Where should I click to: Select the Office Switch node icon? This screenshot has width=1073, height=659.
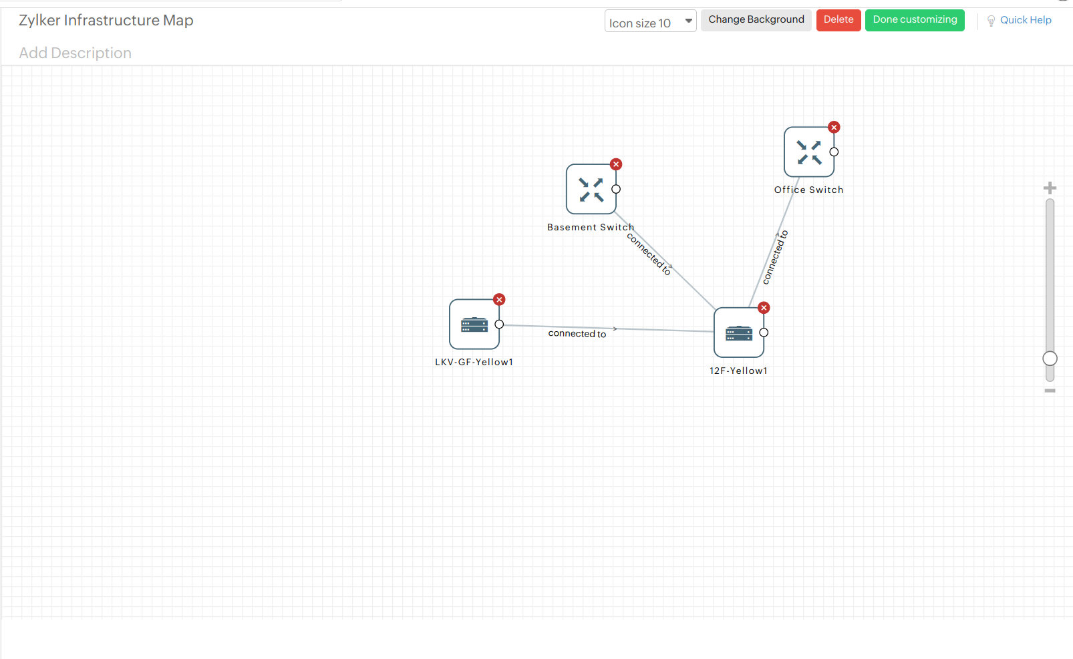click(808, 152)
